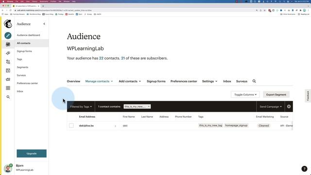Click the First Name column header
This screenshot has height=175, width=311.
coord(129,117)
